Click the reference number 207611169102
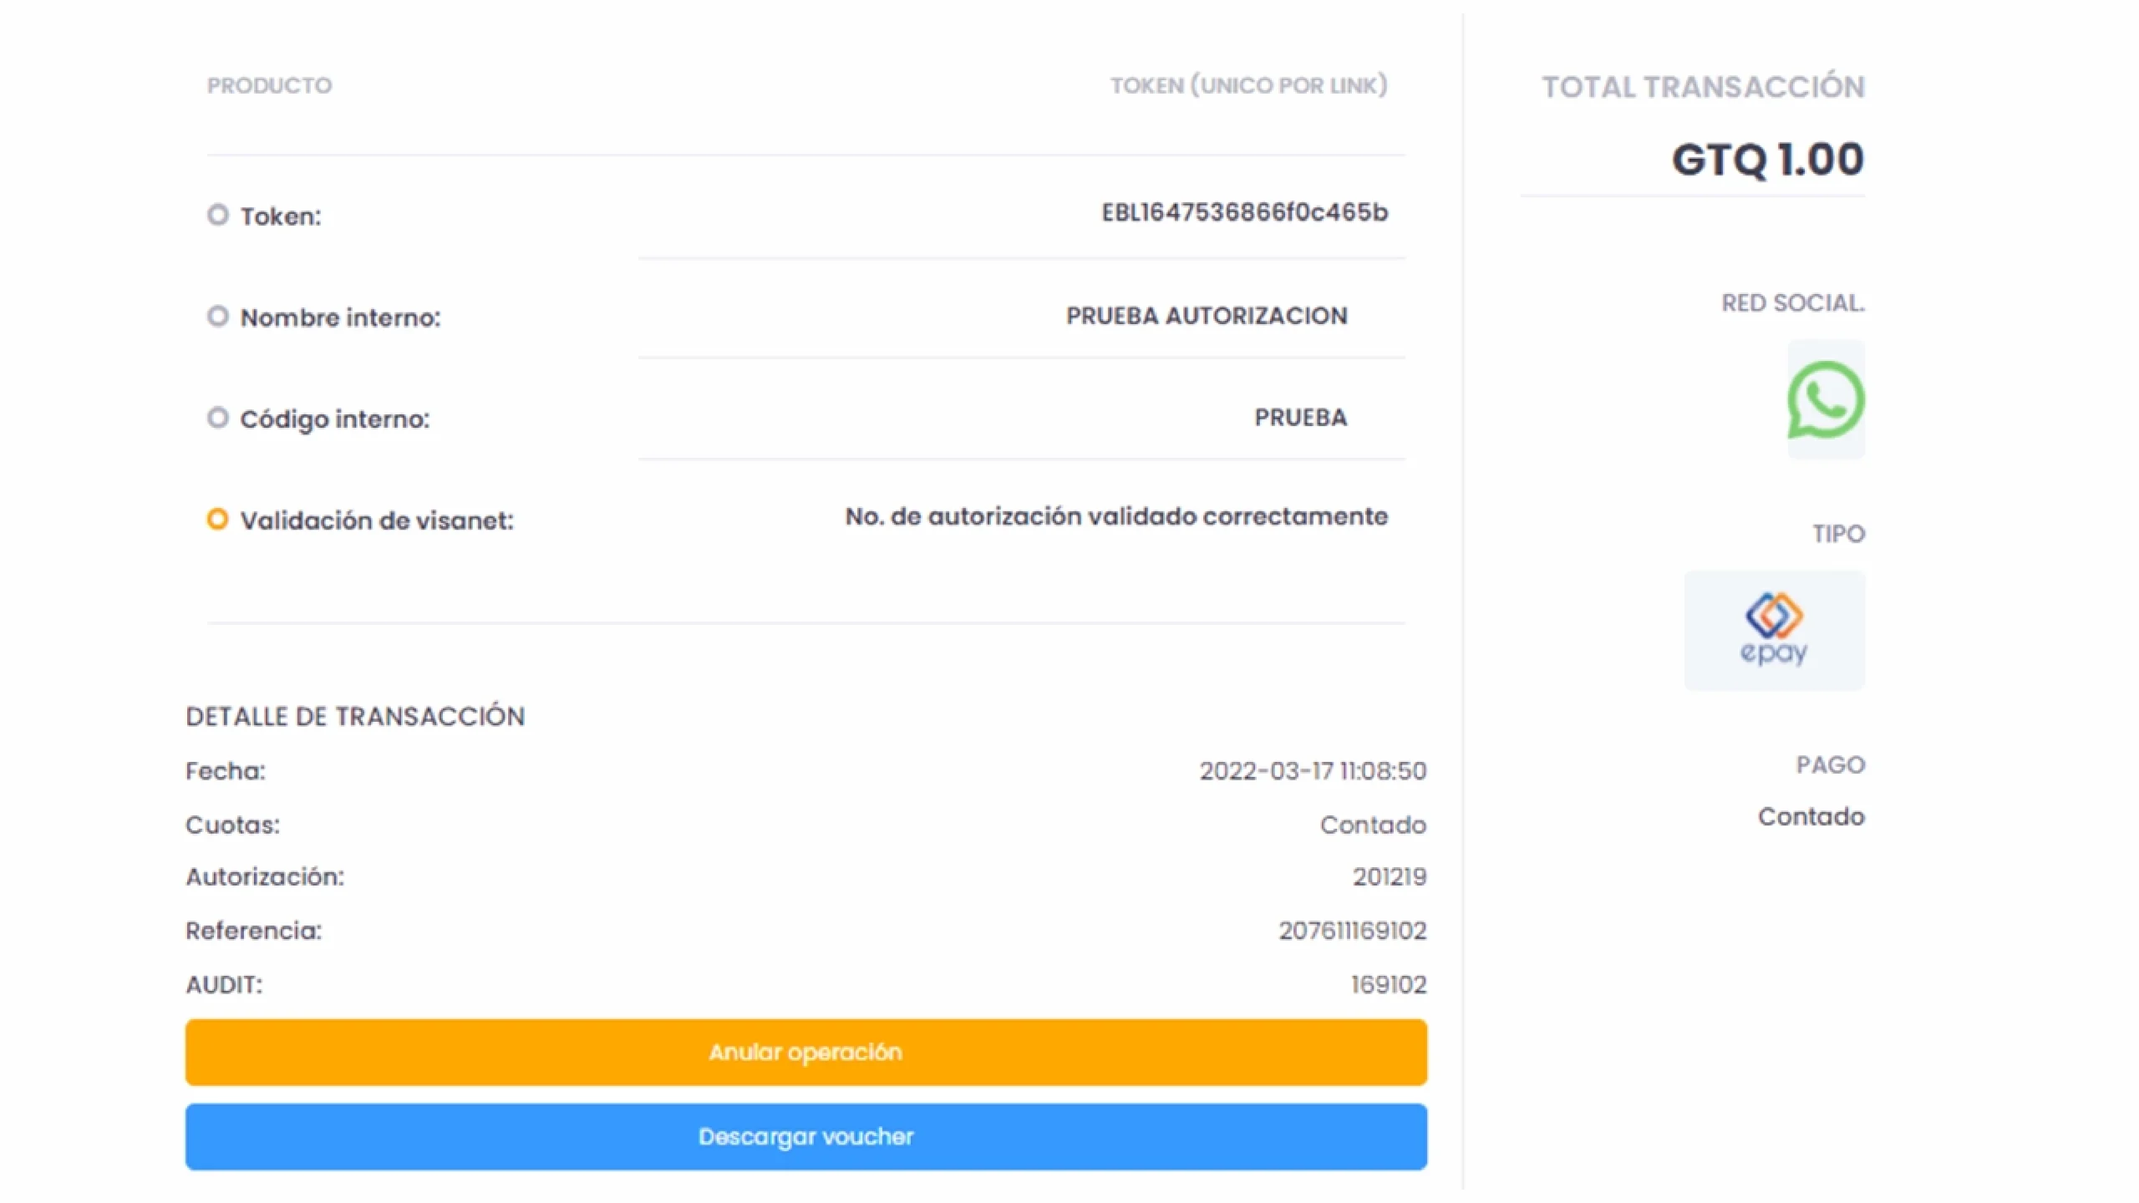Viewport: 2139px width, 1203px height. point(1353,931)
